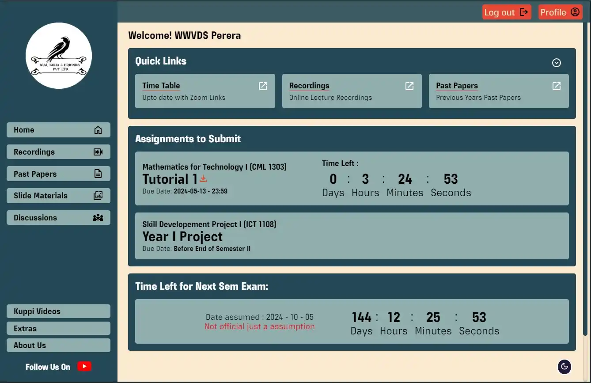Open Recordings from the sidebar
The height and width of the screenshot is (383, 591).
[x=58, y=152]
